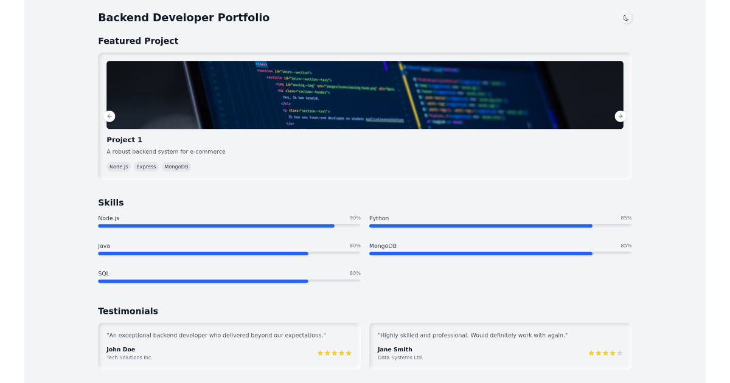Select the third star in John Doe's rating
The width and height of the screenshot is (730, 383).
(334, 353)
